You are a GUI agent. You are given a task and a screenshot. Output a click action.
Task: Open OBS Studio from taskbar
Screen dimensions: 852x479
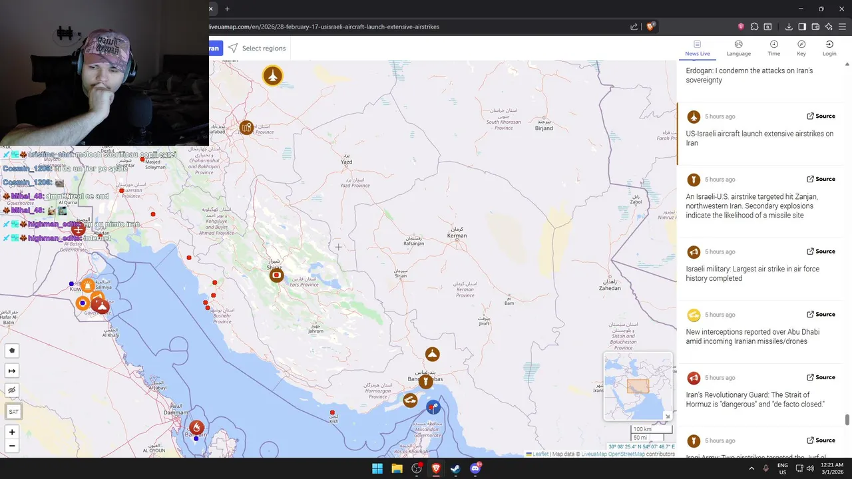coord(417,468)
